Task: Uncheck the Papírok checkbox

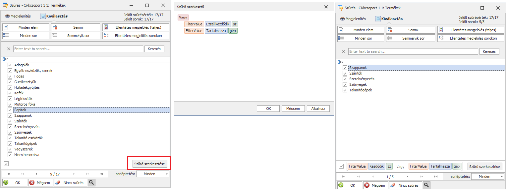Action: pos(10,110)
